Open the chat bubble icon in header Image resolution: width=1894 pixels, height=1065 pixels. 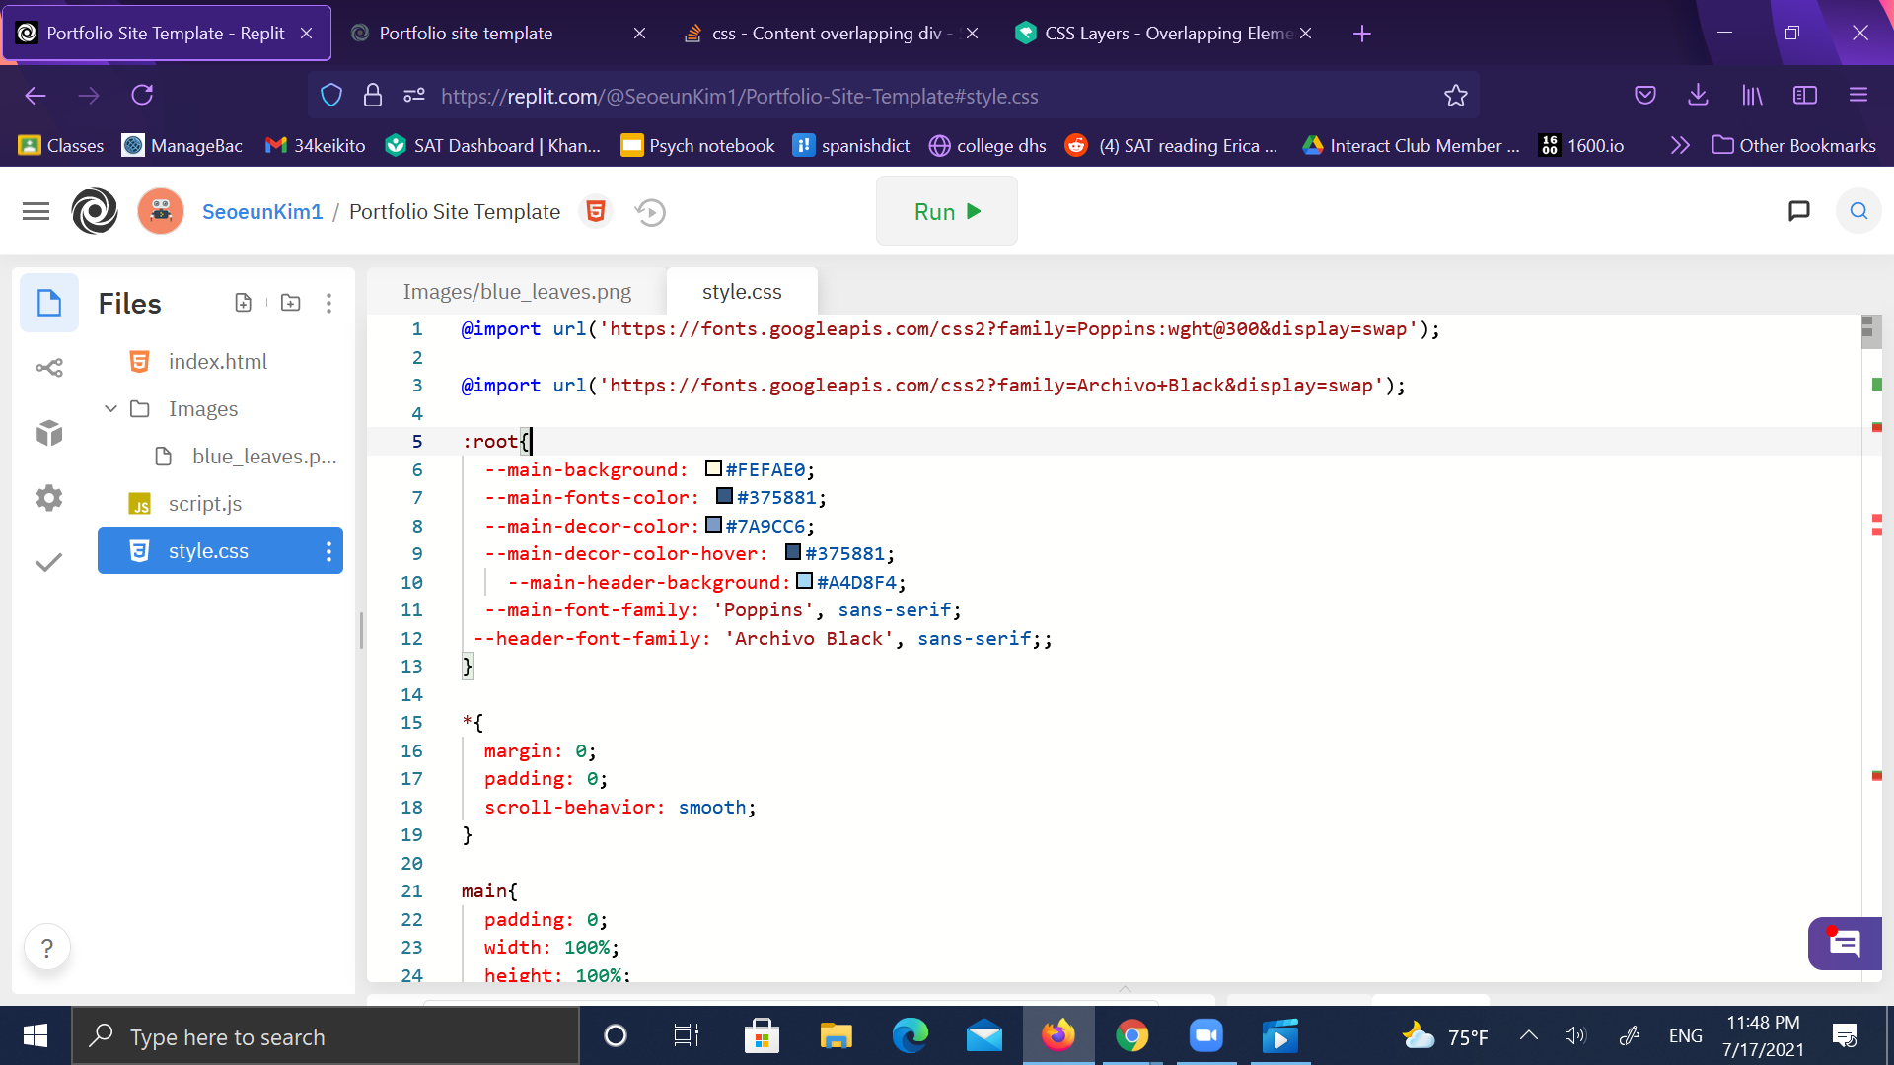pyautogui.click(x=1798, y=211)
